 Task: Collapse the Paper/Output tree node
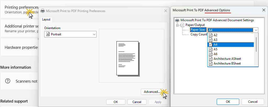tap(177, 25)
